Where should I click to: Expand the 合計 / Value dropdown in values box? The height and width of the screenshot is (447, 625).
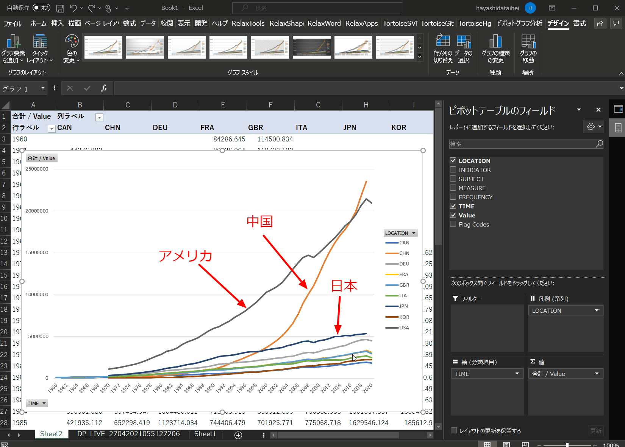[x=597, y=374]
